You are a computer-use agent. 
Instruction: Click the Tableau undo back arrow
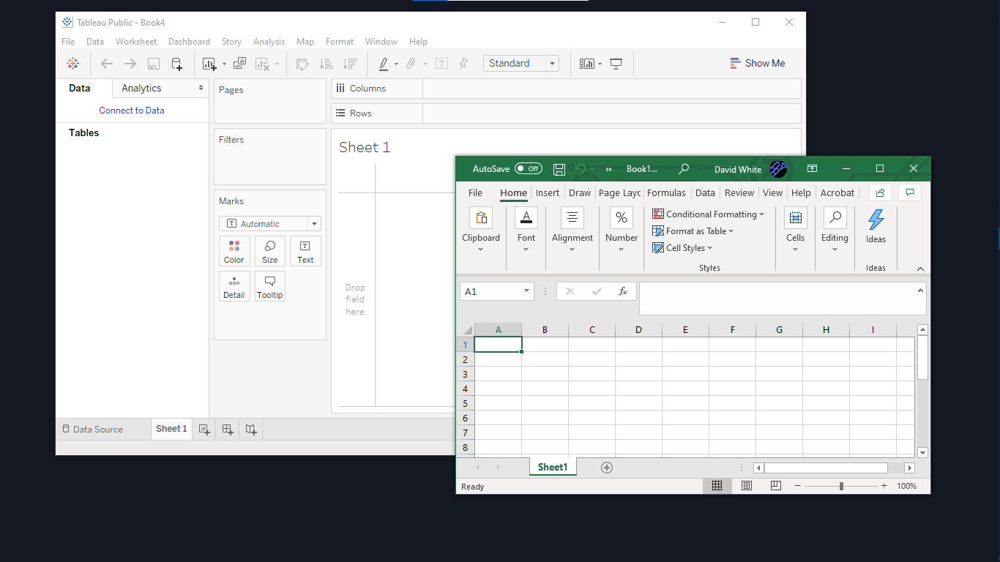coord(107,64)
